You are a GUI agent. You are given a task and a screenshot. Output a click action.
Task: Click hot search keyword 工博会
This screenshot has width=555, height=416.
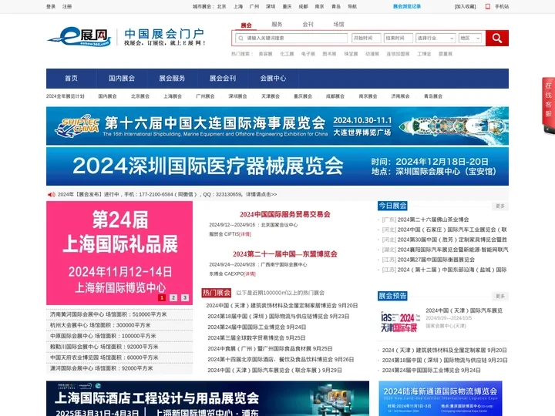[x=424, y=54]
